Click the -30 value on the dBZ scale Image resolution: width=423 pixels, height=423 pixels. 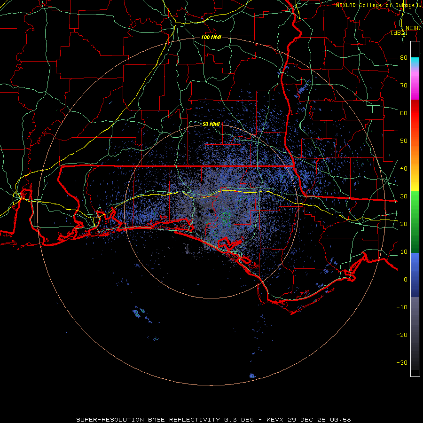tap(402, 363)
